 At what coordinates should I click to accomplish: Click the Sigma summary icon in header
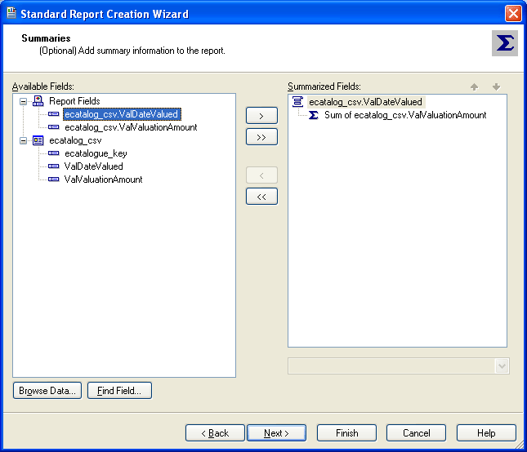click(504, 43)
